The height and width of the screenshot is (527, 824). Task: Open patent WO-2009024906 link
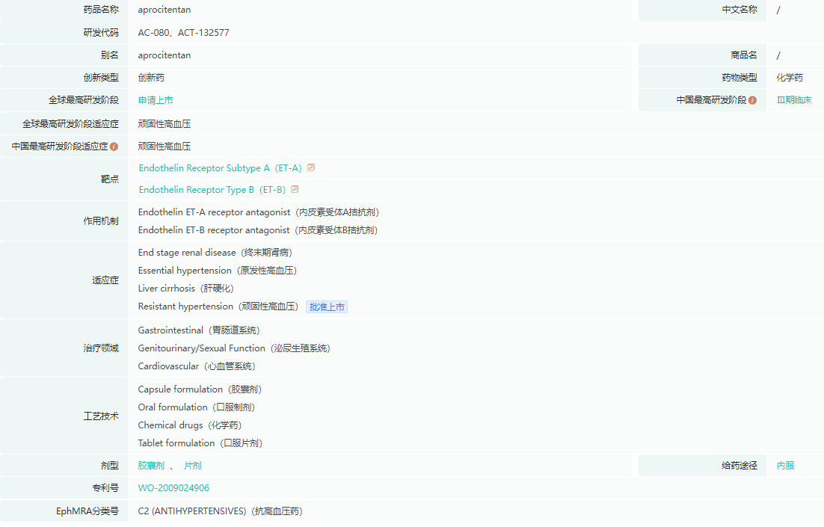[x=173, y=488]
